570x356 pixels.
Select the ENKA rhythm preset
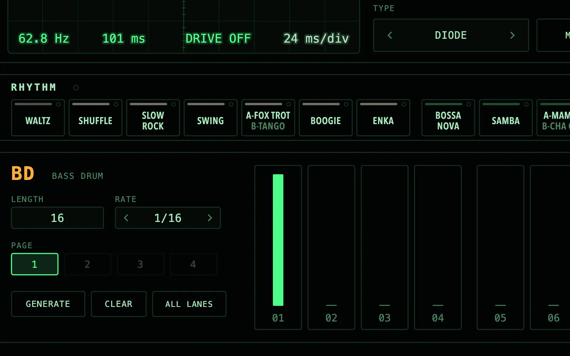(x=383, y=118)
